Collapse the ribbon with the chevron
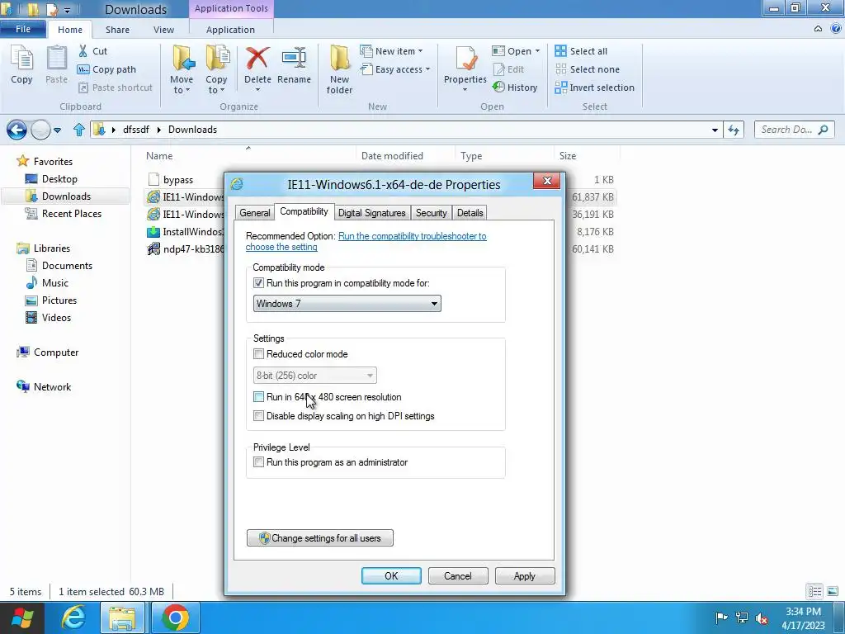 tap(818, 29)
